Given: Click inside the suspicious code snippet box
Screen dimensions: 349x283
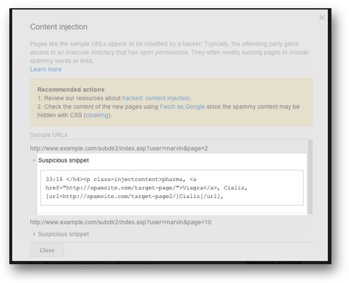Looking at the screenshot, I should coord(172,188).
